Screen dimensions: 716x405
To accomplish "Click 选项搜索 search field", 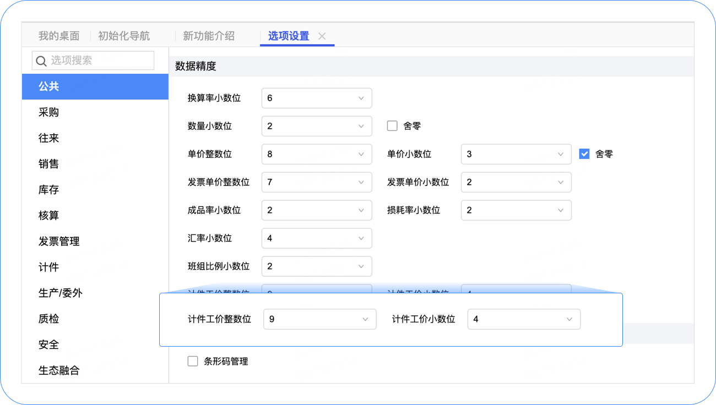I will [99, 61].
